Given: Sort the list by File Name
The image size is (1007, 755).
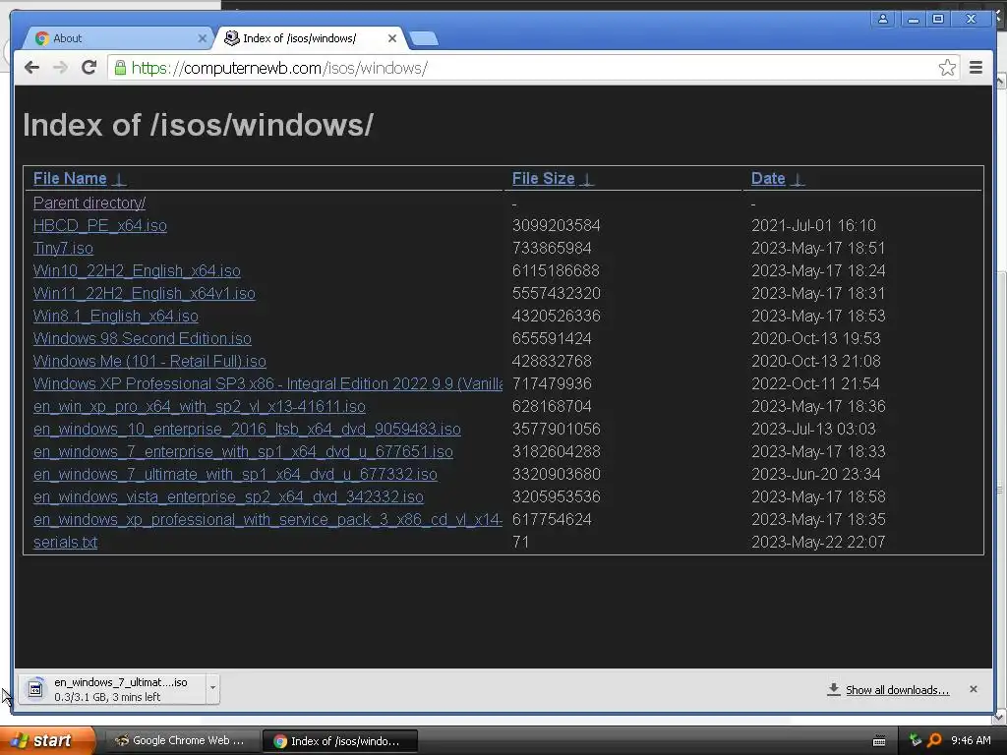Looking at the screenshot, I should point(70,179).
